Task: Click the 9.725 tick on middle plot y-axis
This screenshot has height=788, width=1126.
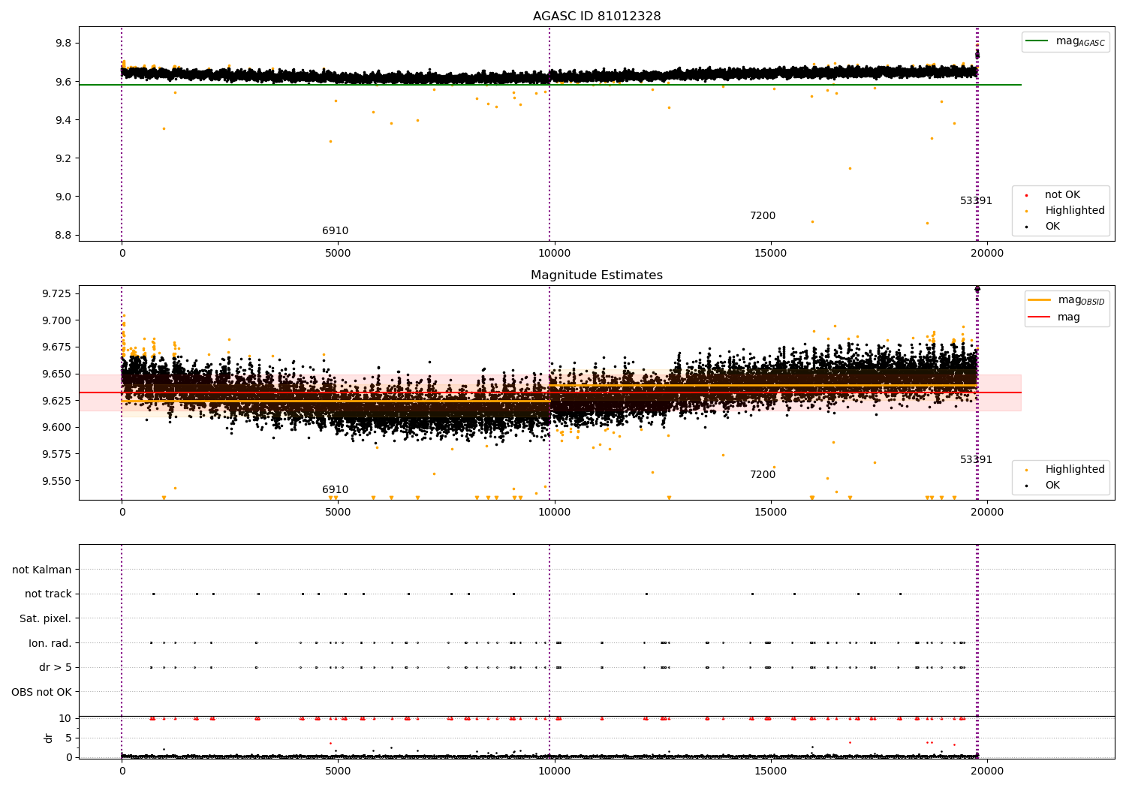Action: point(57,293)
